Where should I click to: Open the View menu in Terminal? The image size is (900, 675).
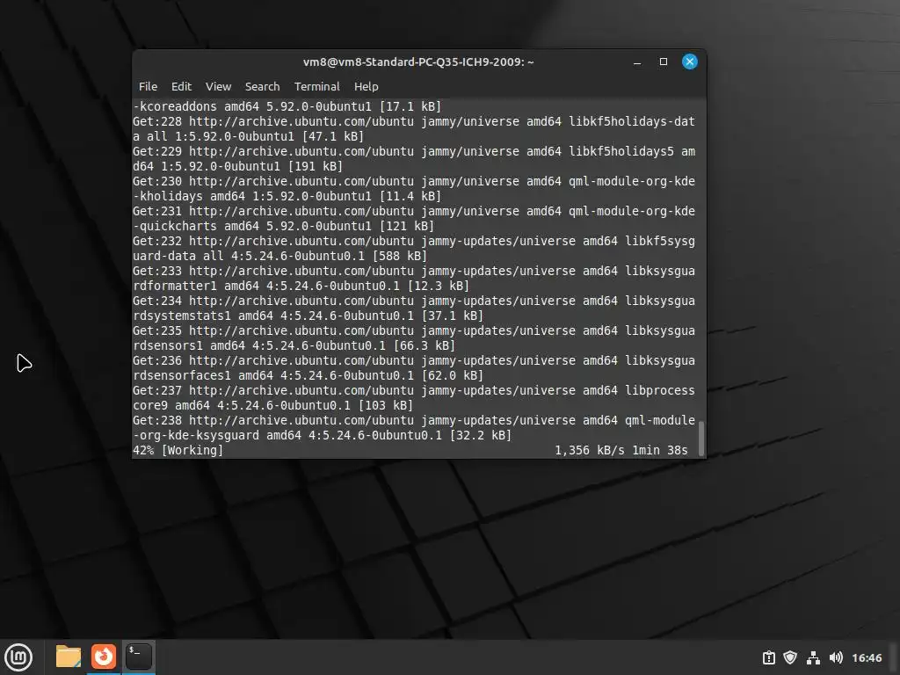pos(218,87)
